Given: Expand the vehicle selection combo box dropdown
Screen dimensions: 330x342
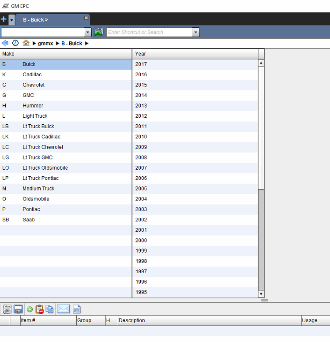Looking at the screenshot, I should click(87, 32).
